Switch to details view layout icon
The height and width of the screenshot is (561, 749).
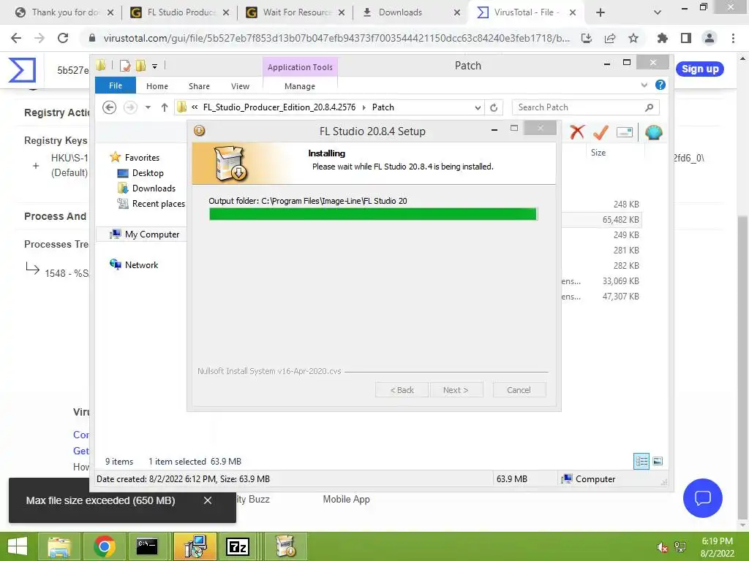(641, 462)
